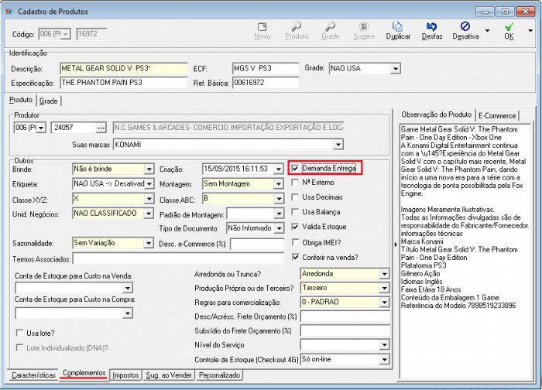This screenshot has height=390, width=542.
Task: Enable the Usa Balança checkbox
Action: (295, 212)
